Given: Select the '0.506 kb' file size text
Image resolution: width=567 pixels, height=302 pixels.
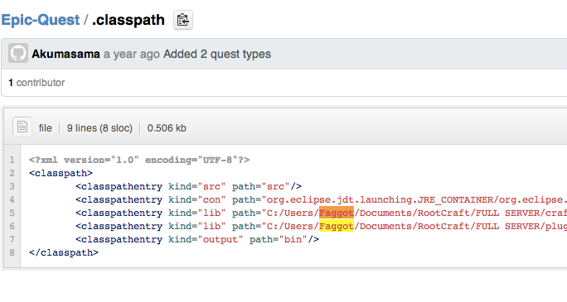Looking at the screenshot, I should [x=167, y=128].
